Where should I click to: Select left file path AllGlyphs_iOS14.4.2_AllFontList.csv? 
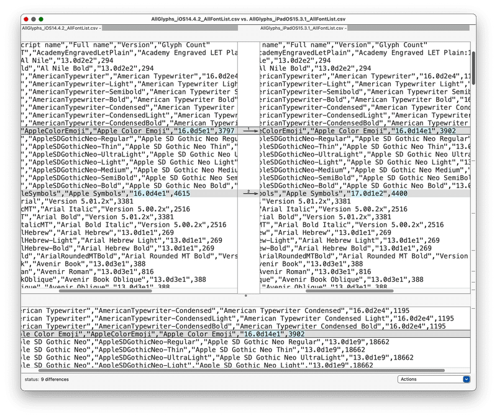point(60,28)
